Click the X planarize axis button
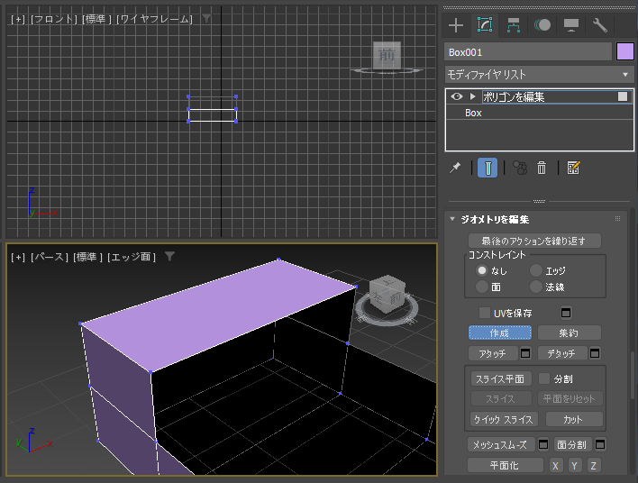This screenshot has height=483, width=638. [x=555, y=466]
